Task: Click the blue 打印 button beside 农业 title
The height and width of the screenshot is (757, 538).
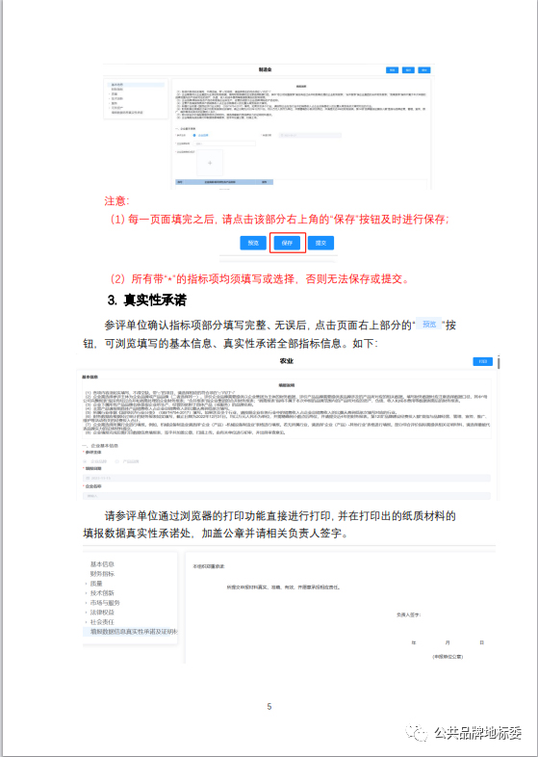Action: pos(482,361)
